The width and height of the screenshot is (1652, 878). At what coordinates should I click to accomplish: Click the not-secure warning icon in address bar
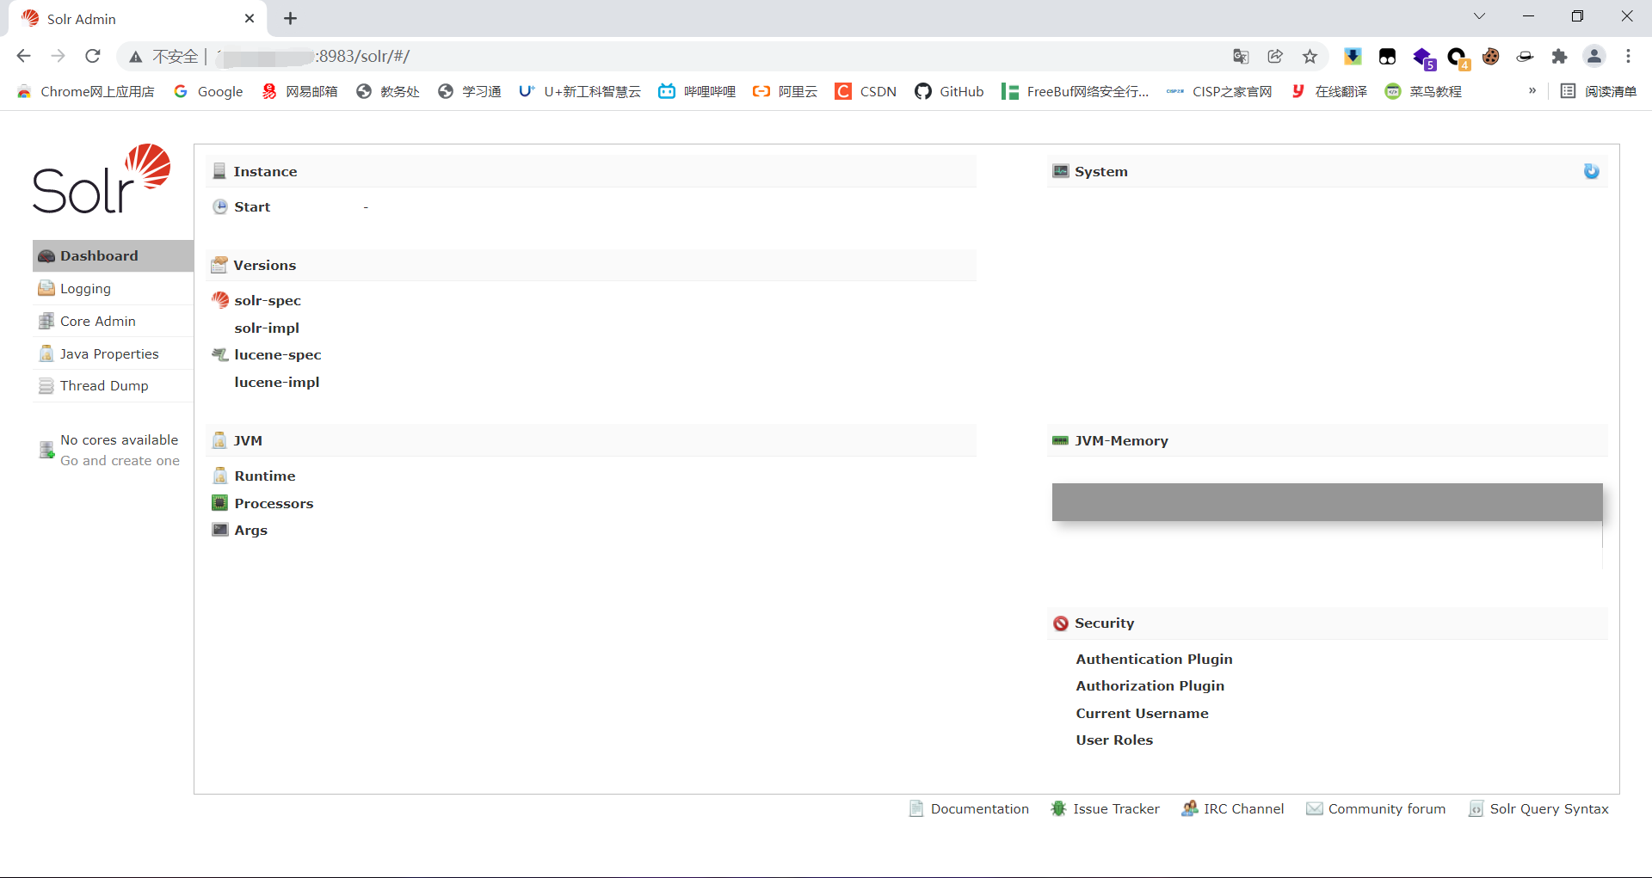(x=136, y=57)
